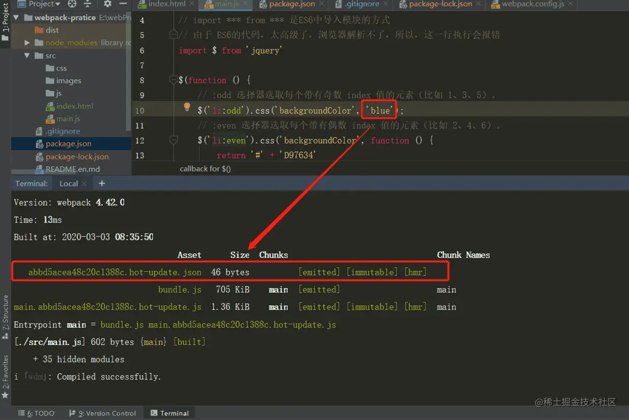Open the 6: TODO tool window
Image resolution: width=629 pixels, height=420 pixels.
coord(36,413)
